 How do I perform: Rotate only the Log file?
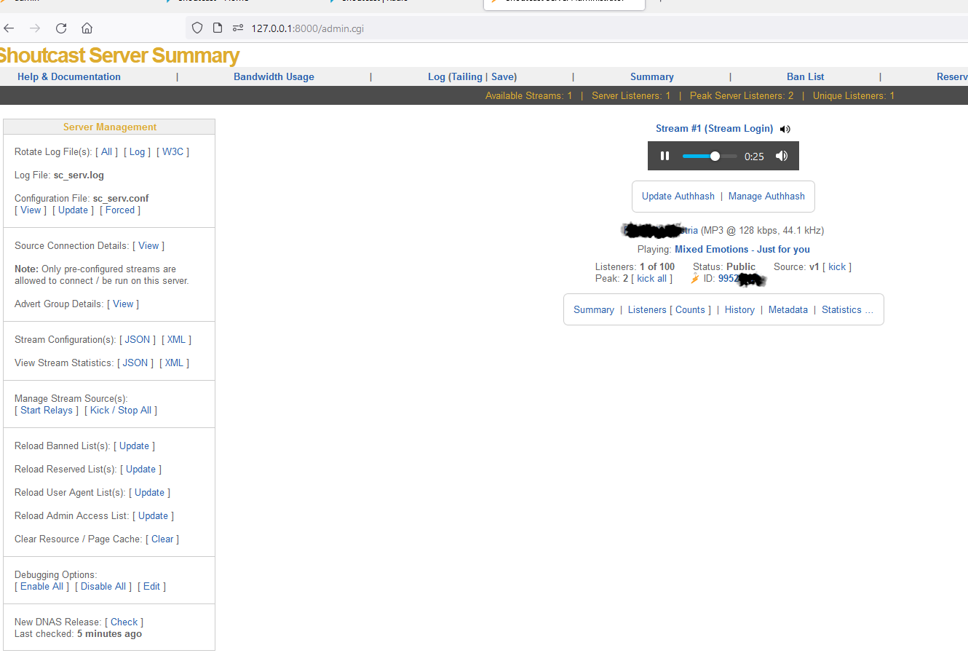[x=138, y=151]
